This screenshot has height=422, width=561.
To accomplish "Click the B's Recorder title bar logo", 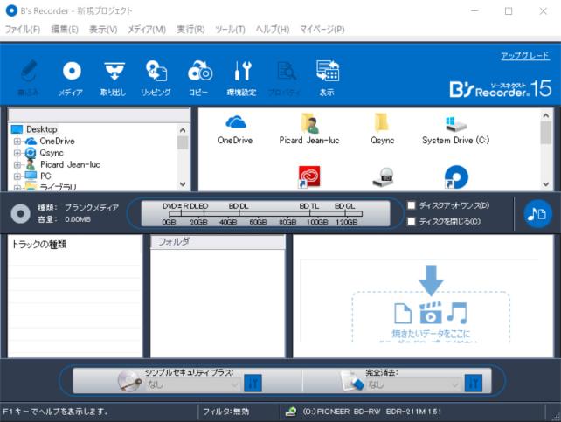I will 11,10.
